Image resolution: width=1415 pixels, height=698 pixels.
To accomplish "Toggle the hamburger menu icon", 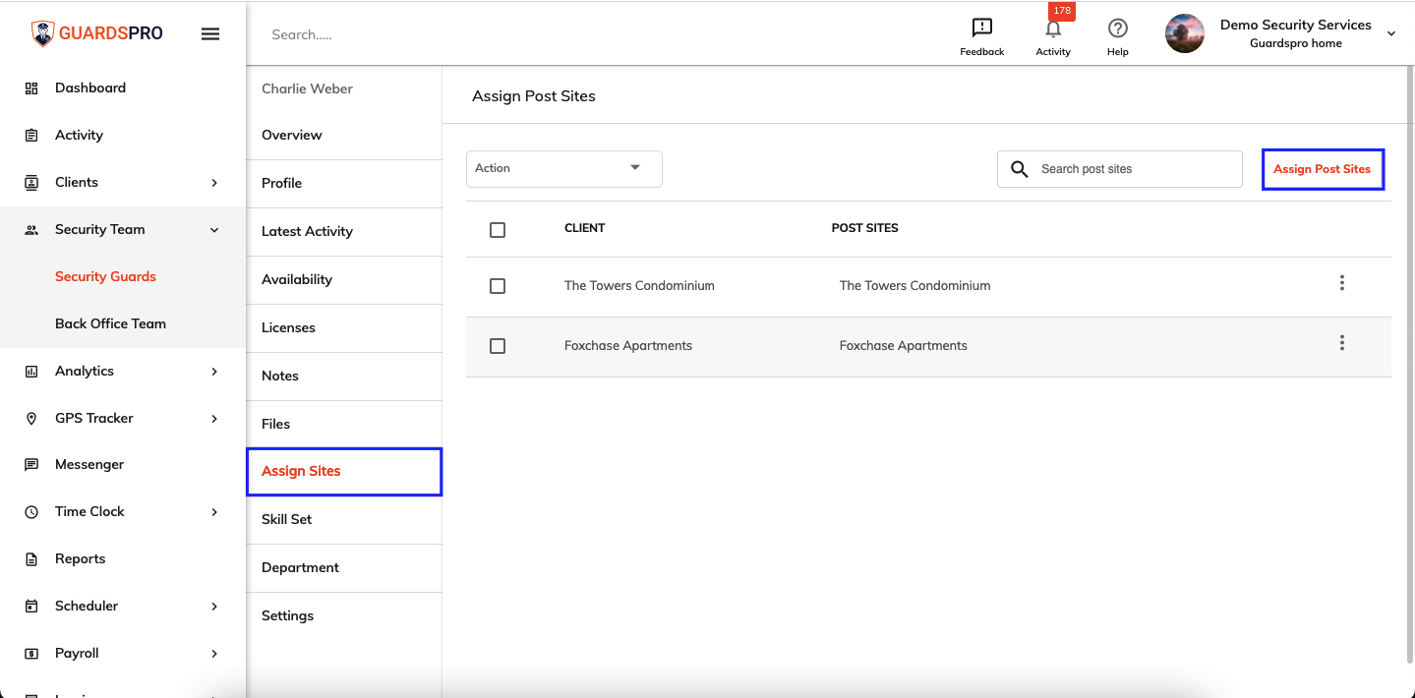I will [210, 33].
